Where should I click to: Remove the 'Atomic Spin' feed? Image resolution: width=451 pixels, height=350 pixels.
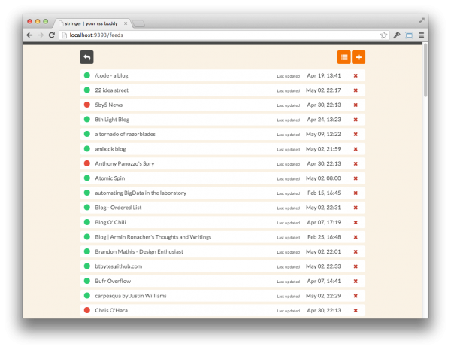click(x=356, y=178)
